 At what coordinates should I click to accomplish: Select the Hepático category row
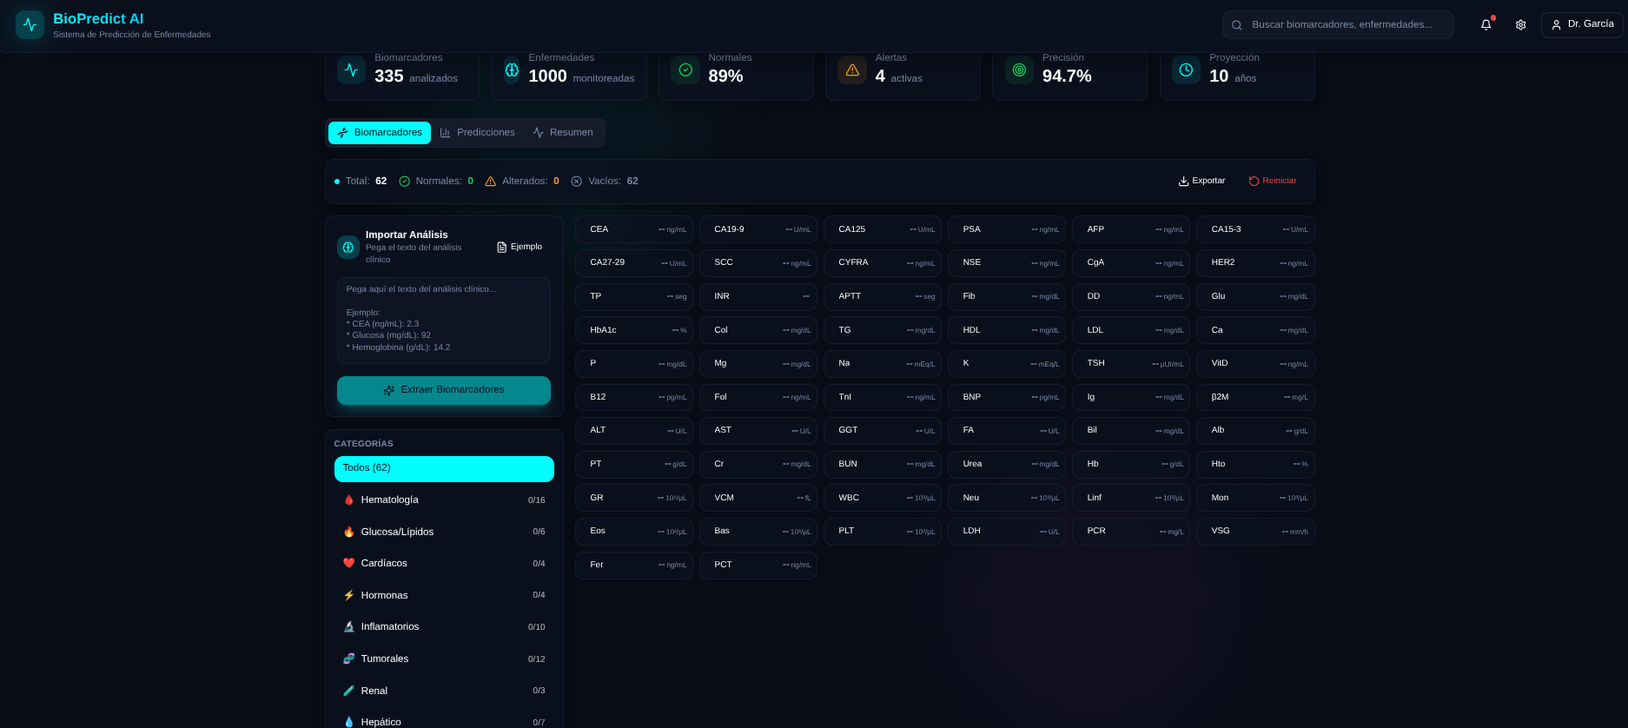pyautogui.click(x=444, y=721)
